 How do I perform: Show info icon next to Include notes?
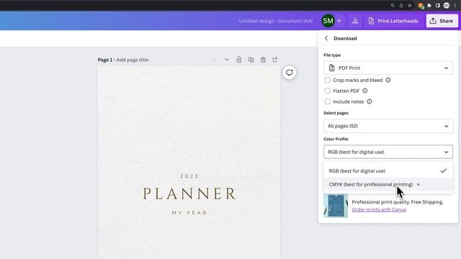370,101
